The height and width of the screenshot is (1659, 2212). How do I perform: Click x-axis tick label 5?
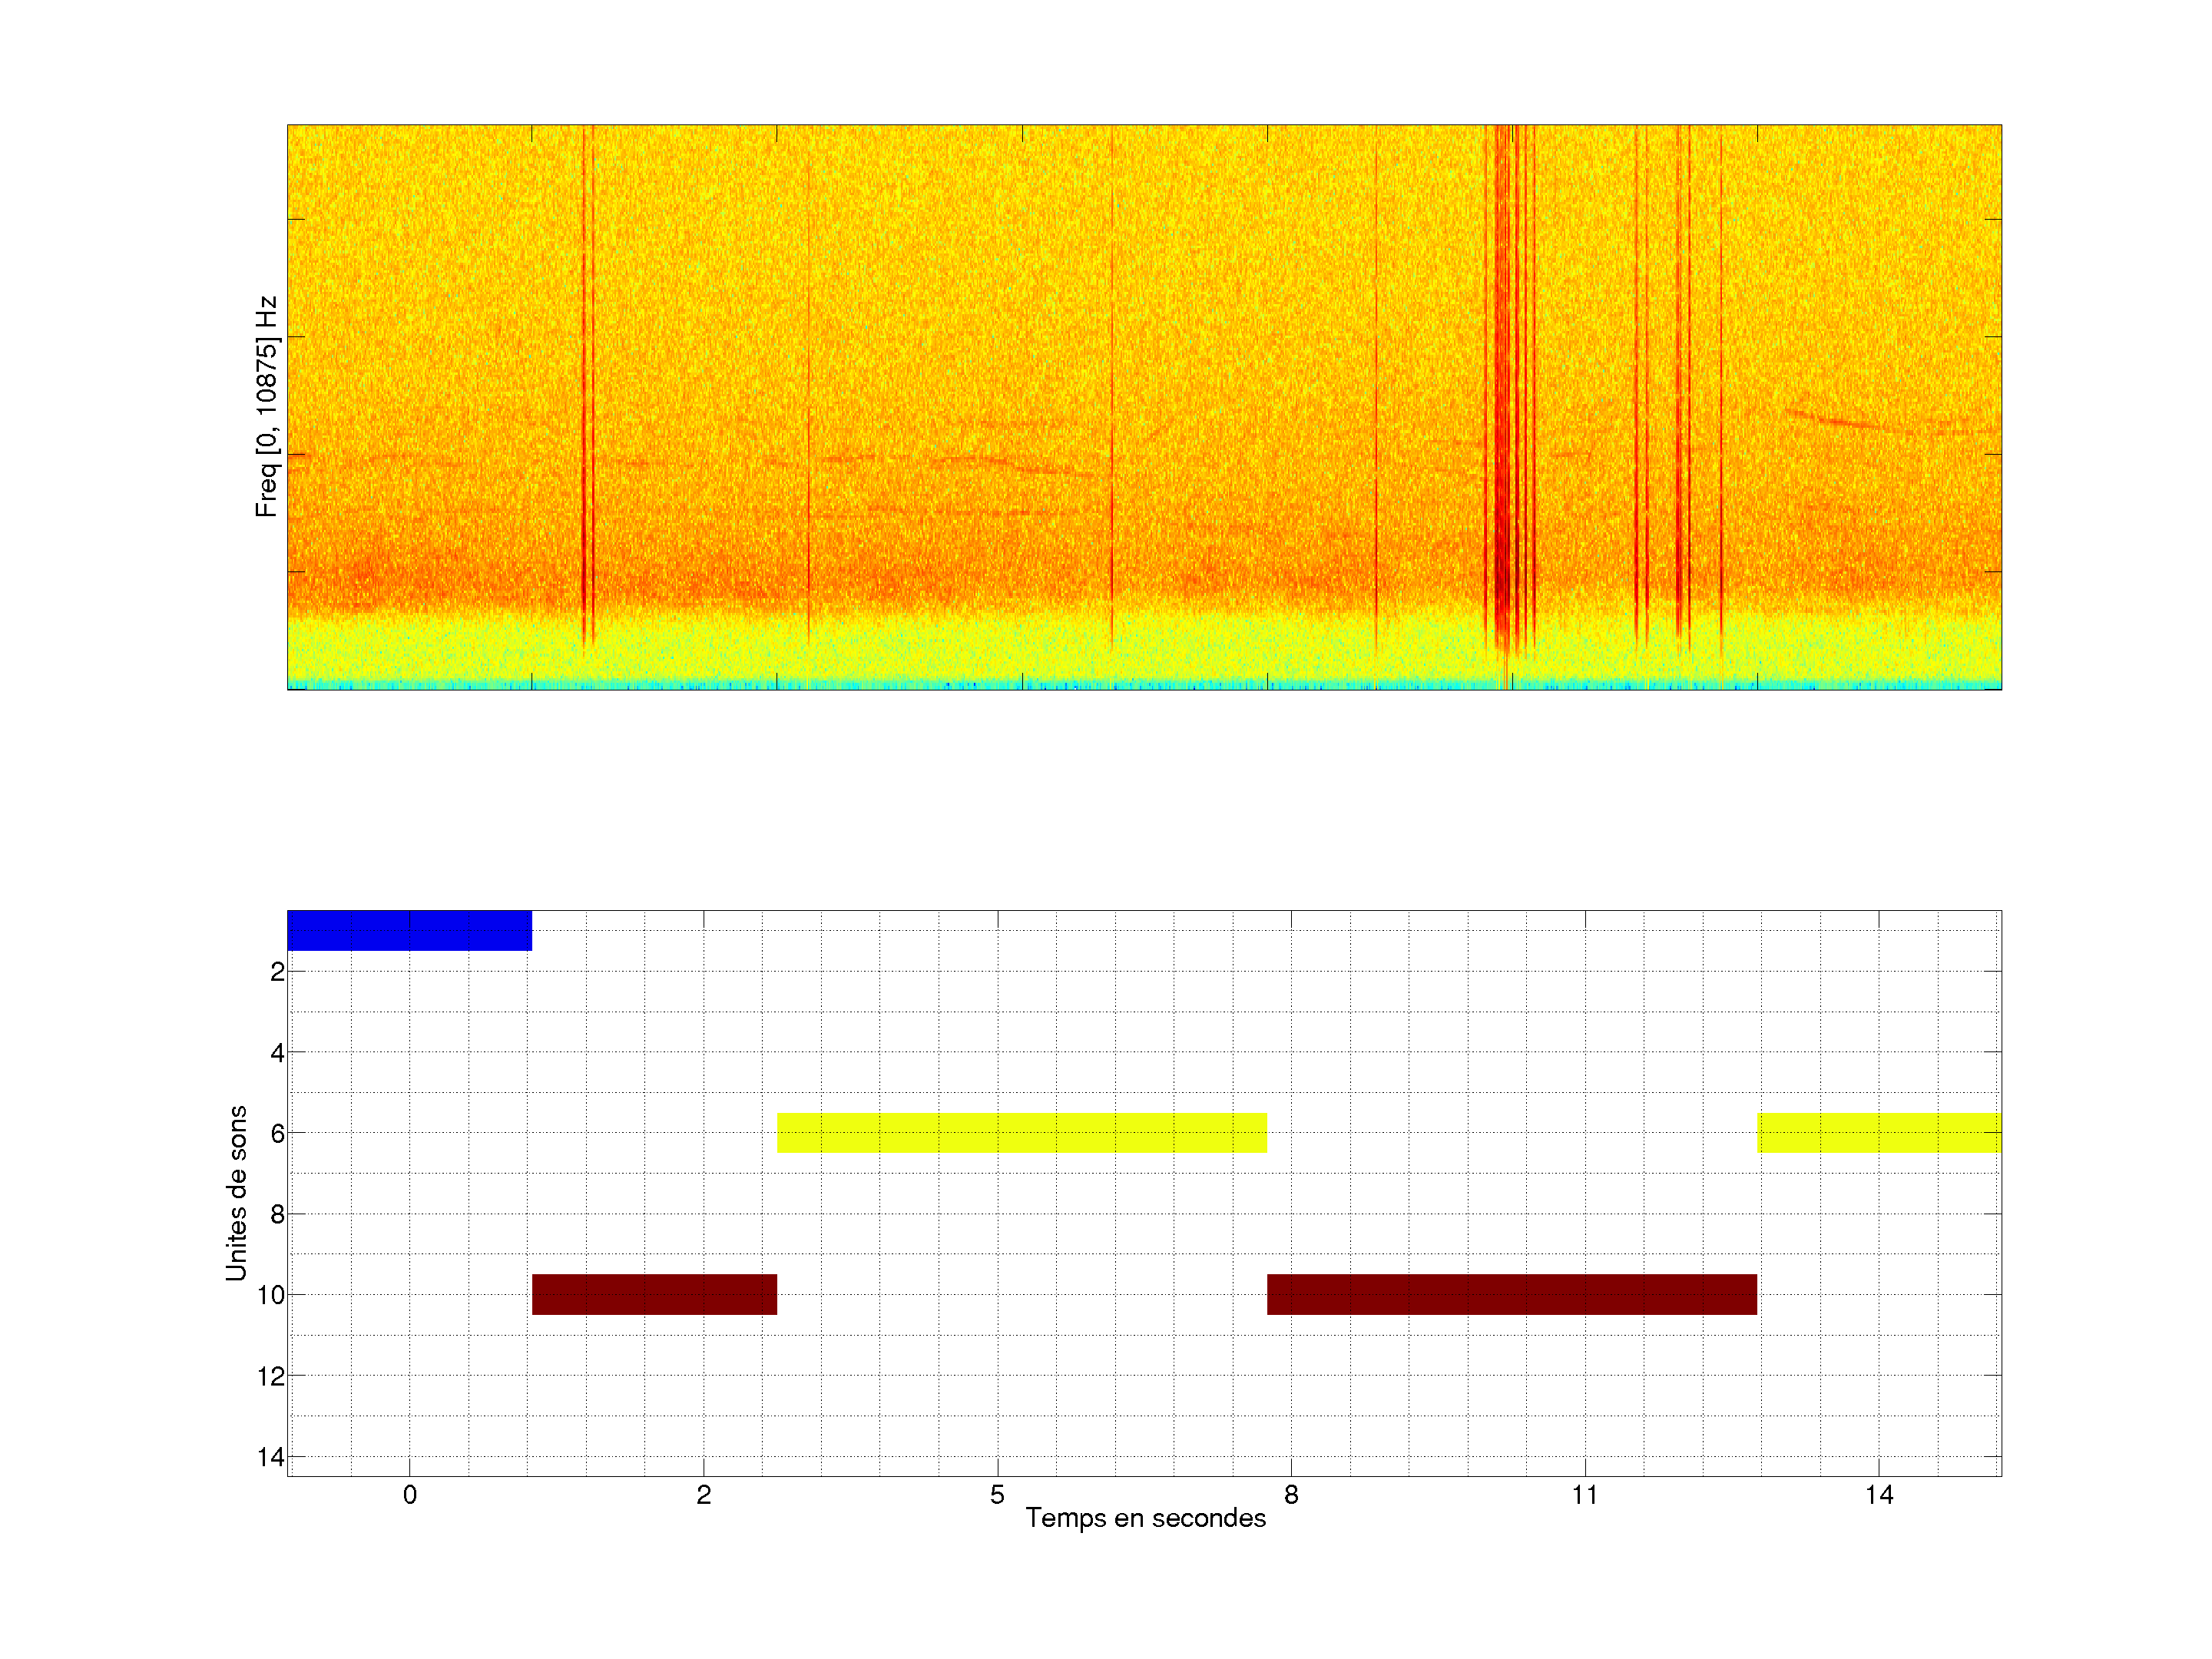point(997,1495)
